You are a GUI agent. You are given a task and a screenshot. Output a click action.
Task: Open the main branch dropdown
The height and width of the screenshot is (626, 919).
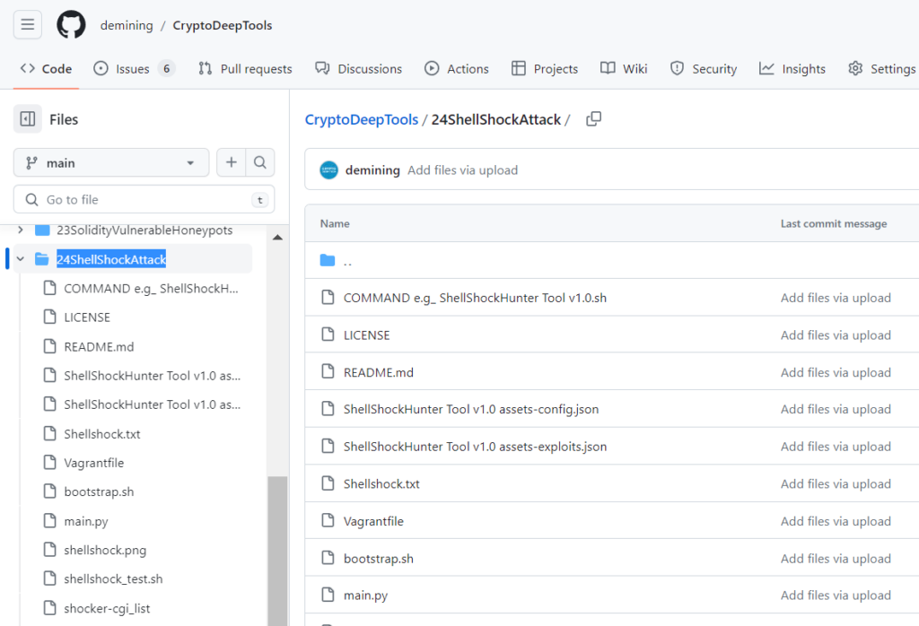coord(111,163)
